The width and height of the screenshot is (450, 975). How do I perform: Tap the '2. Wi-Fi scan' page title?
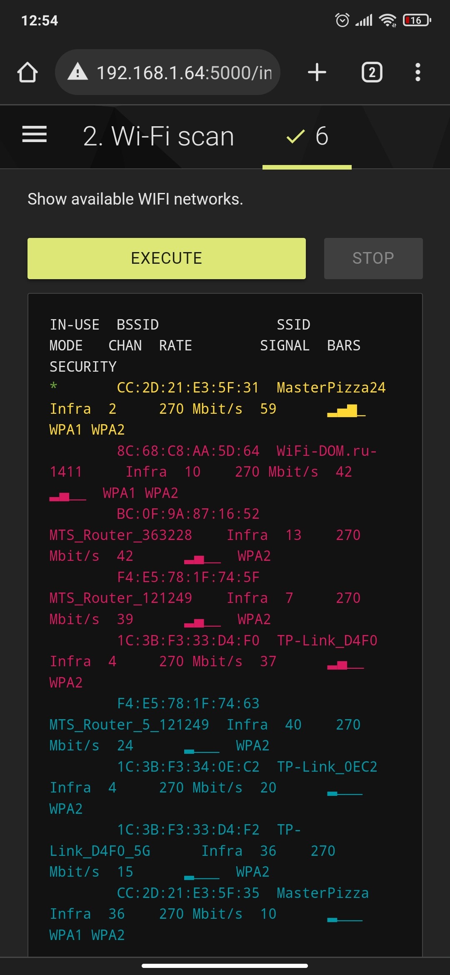point(158,137)
